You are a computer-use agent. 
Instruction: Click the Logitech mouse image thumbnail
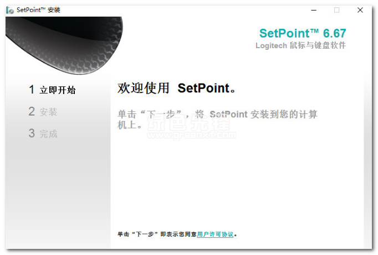64,45
